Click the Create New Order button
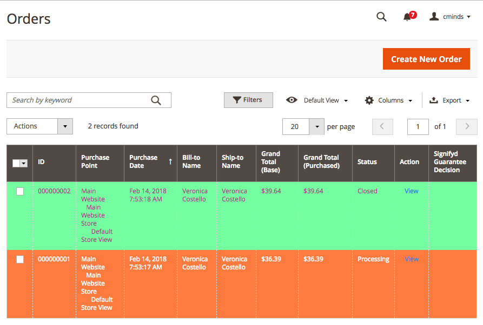This screenshot has width=483, height=325. pyautogui.click(x=426, y=59)
